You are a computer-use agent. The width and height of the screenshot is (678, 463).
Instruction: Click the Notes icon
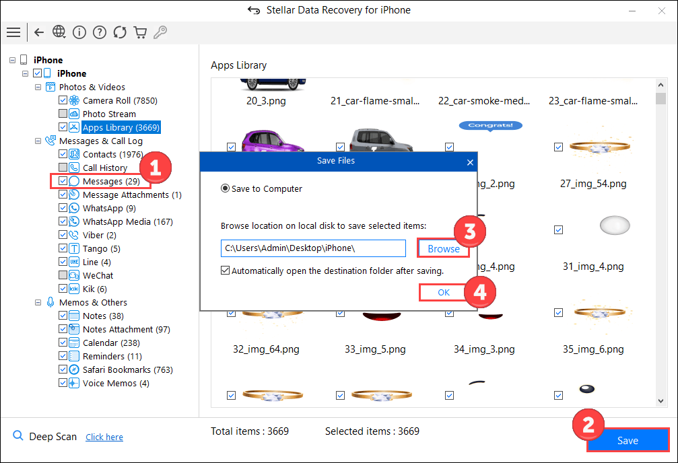click(x=74, y=316)
